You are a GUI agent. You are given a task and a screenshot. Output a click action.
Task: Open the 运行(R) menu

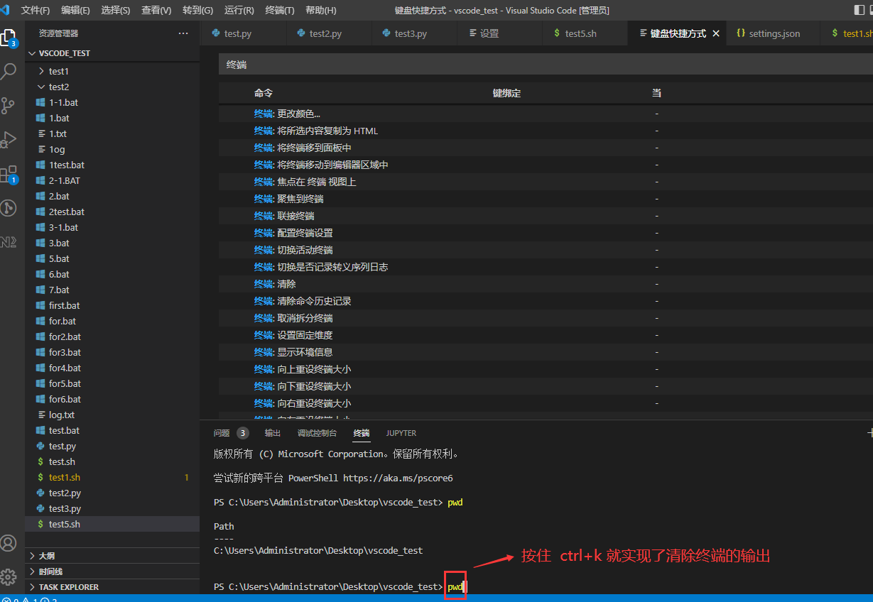point(239,11)
